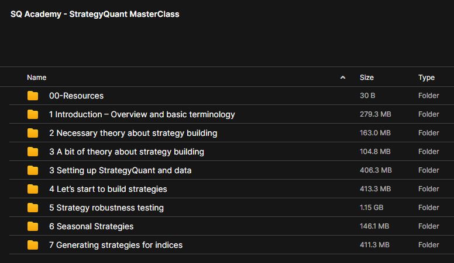454x263 pixels.
Task: Open 6 Seasonal Strategies folder
Action: [91, 226]
